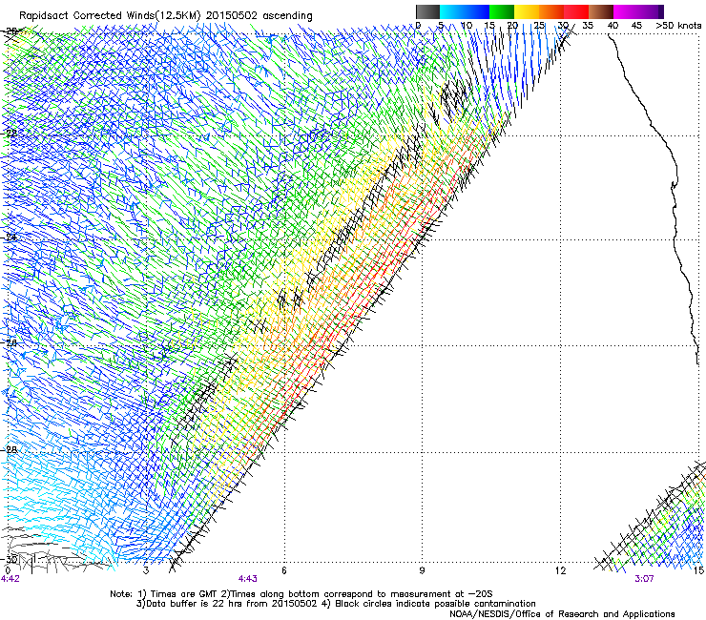The image size is (706, 620).
Task: Click the longitude label '3' on bottom axis
Action: tap(146, 570)
